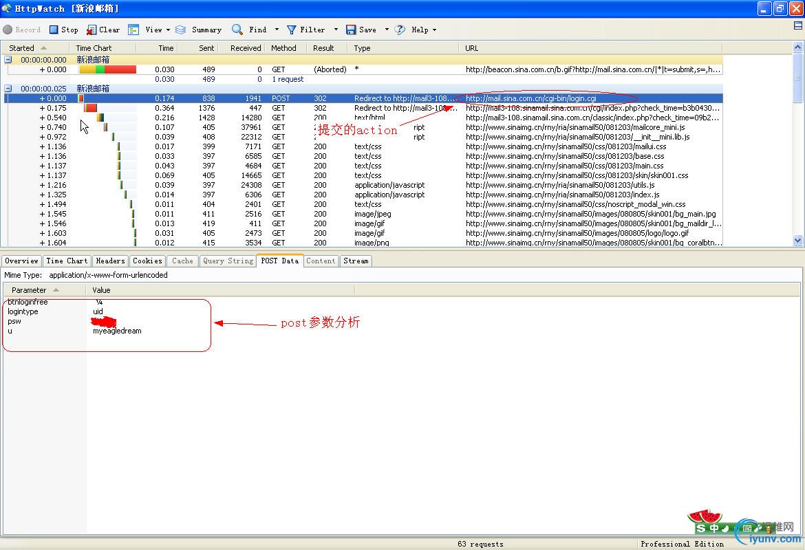Open the Help dropdown arrow
Viewport: 805px width, 550px height.
click(x=434, y=30)
